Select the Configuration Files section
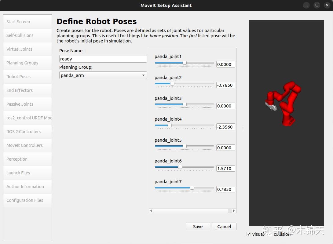The image size is (333, 244). pos(24,200)
